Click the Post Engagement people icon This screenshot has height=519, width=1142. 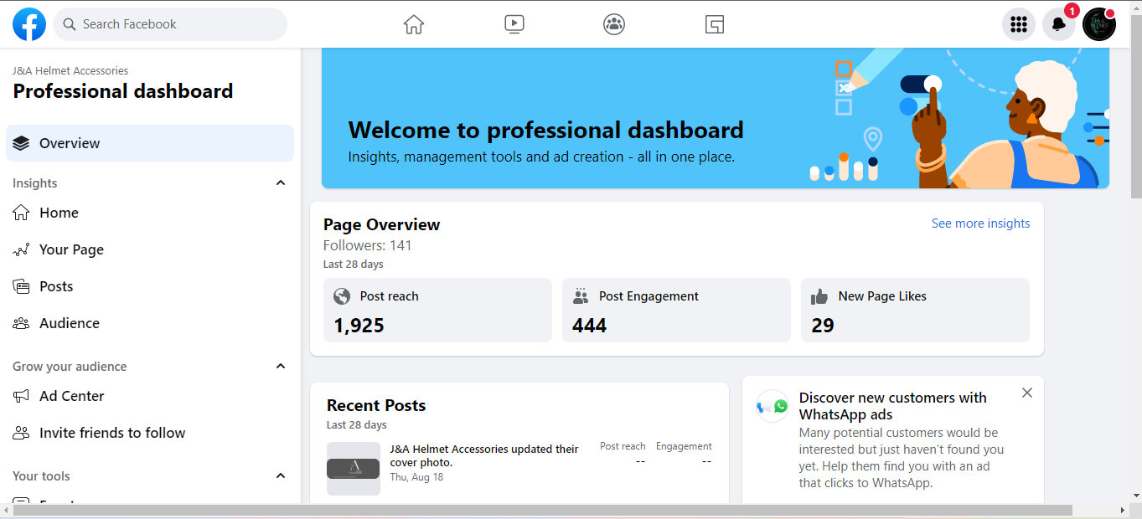(581, 296)
